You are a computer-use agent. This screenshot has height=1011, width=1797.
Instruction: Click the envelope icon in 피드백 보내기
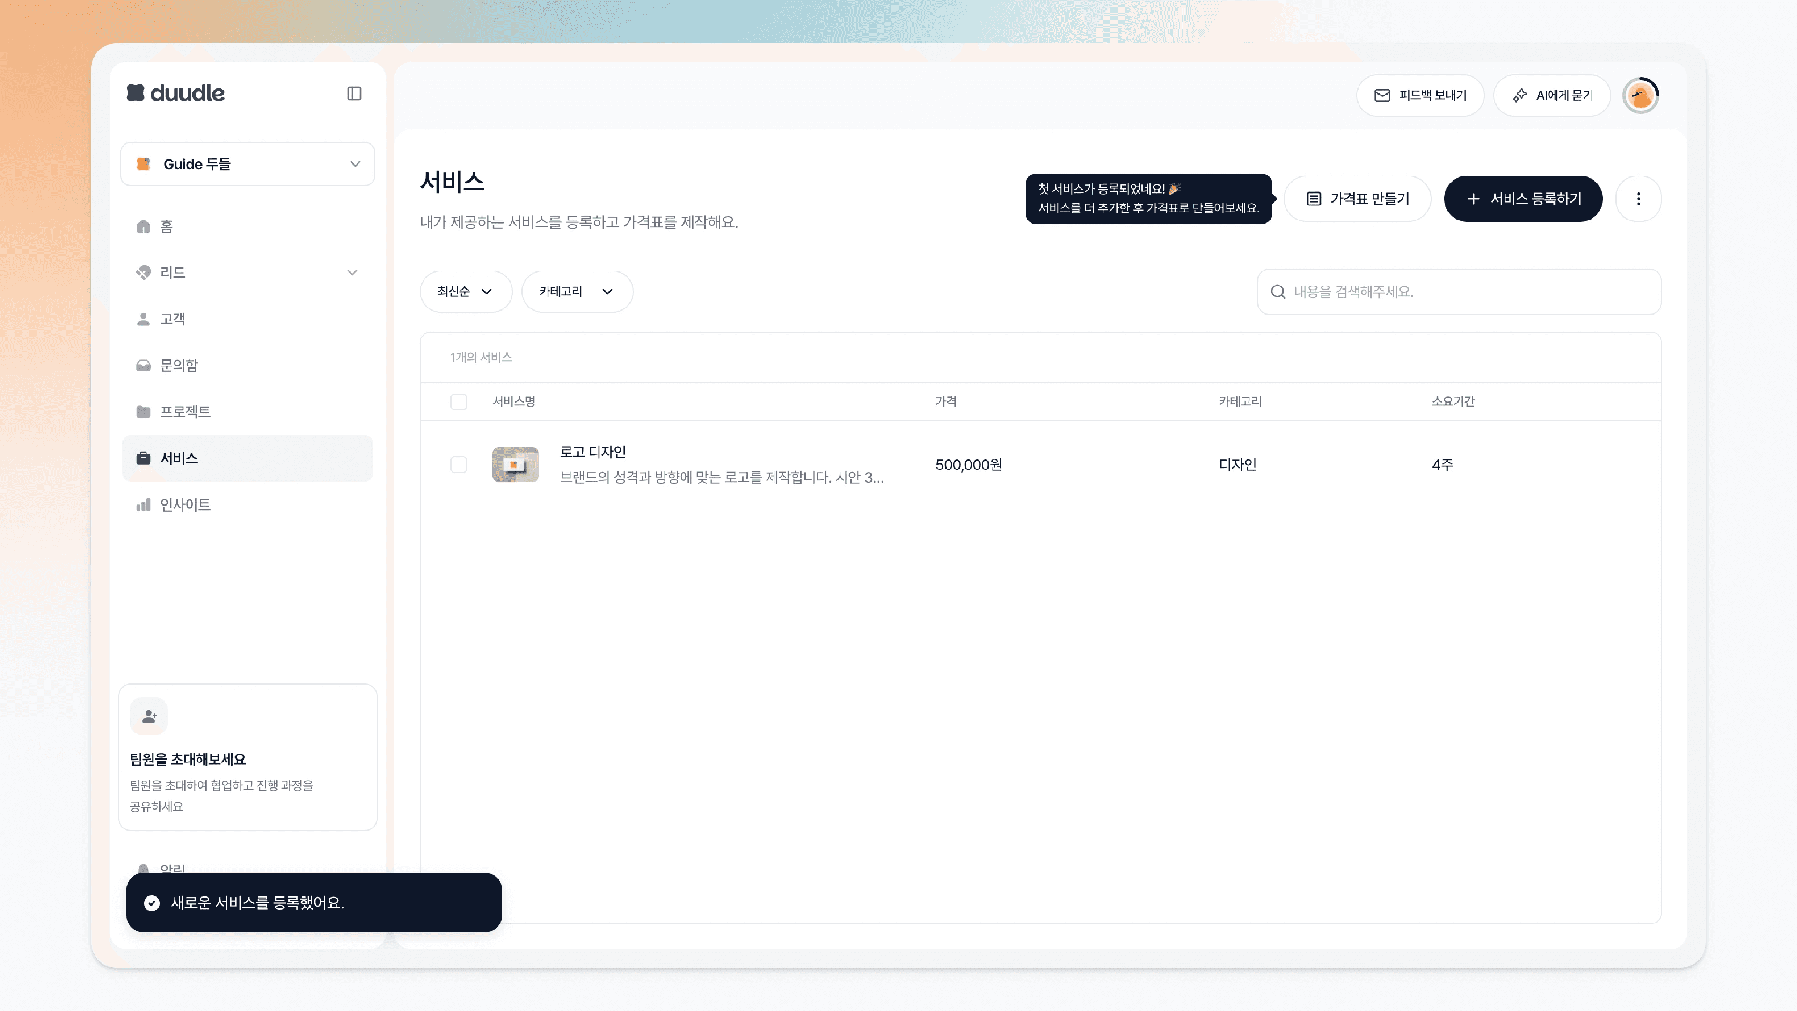click(x=1382, y=95)
